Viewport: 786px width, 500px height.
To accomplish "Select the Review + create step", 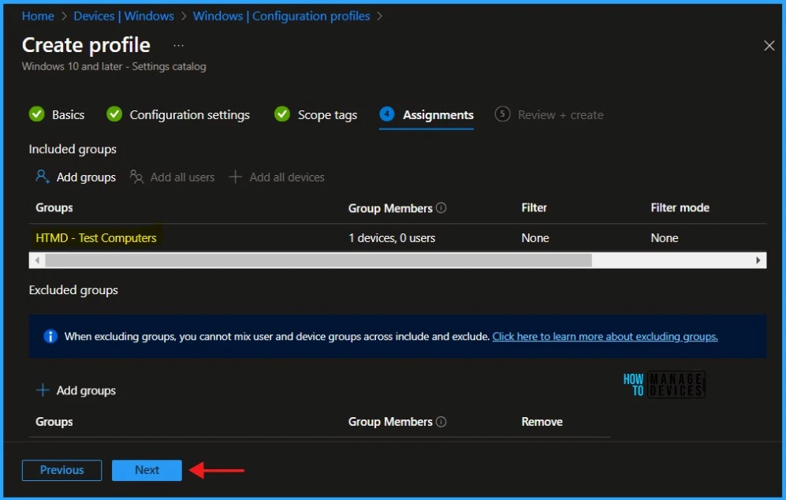I will 560,115.
